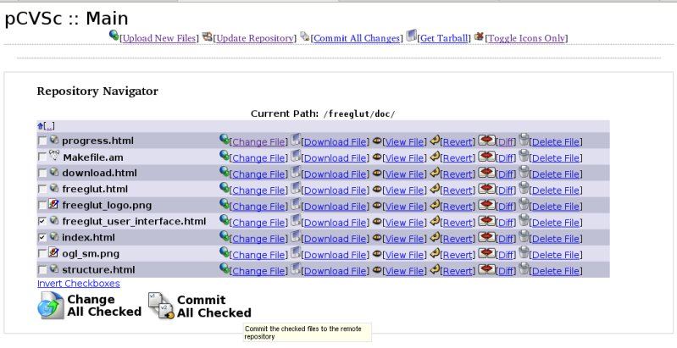Click the Revert arrow icon for freeglut.html
The width and height of the screenshot is (677, 348).
point(435,189)
